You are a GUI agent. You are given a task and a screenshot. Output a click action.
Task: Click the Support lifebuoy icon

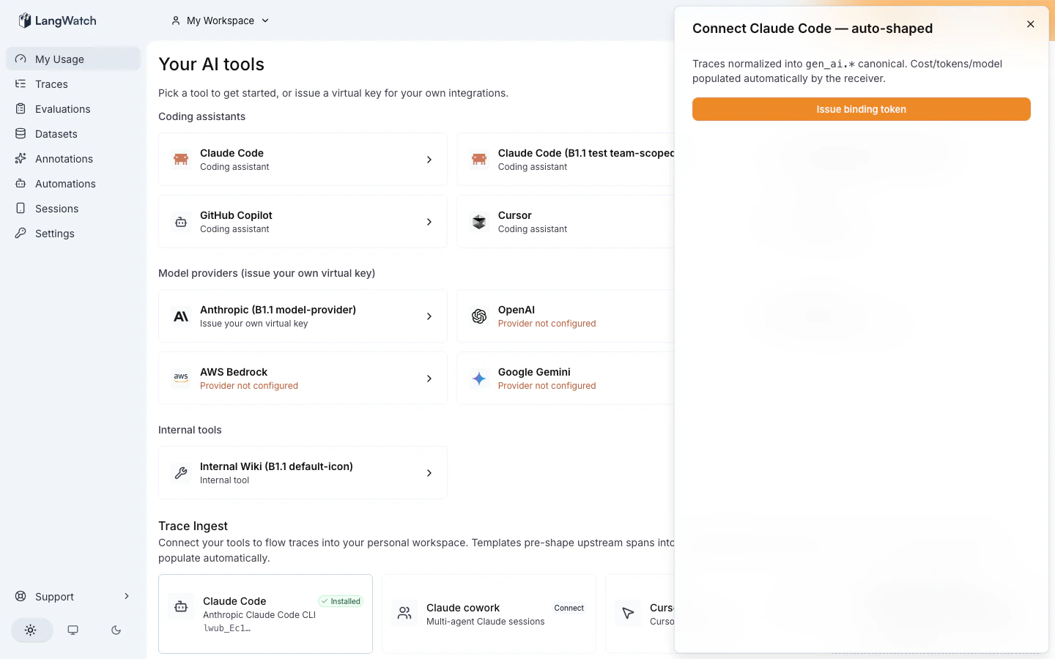point(21,597)
